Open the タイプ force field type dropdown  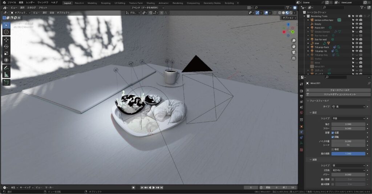[348, 107]
